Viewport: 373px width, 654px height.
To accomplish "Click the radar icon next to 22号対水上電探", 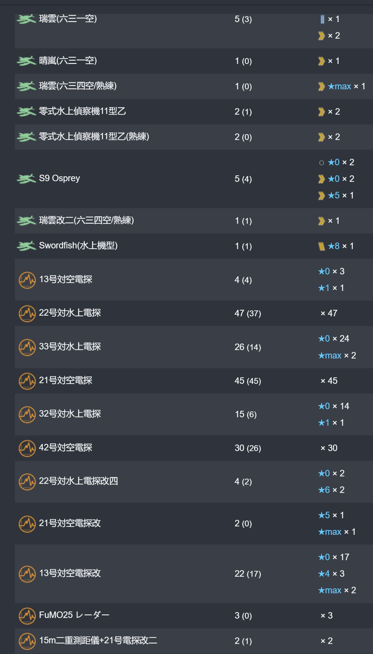I will coord(27,313).
